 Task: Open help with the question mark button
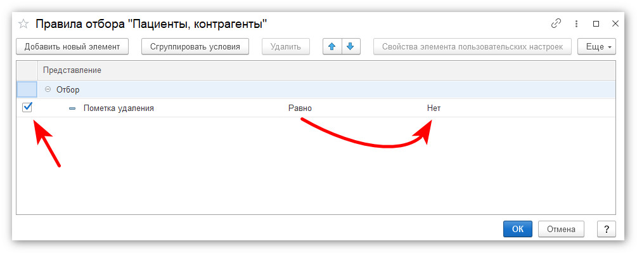click(x=607, y=229)
